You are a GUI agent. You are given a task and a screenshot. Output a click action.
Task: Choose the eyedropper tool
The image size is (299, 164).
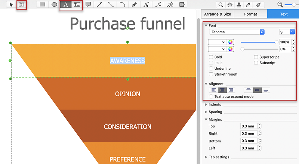[248, 5]
